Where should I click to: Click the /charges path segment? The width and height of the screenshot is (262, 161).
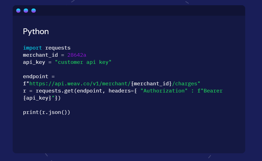click(186, 84)
